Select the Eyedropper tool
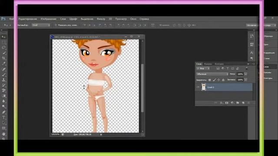This screenshot has height=156, width=278. pyautogui.click(x=3, y=64)
